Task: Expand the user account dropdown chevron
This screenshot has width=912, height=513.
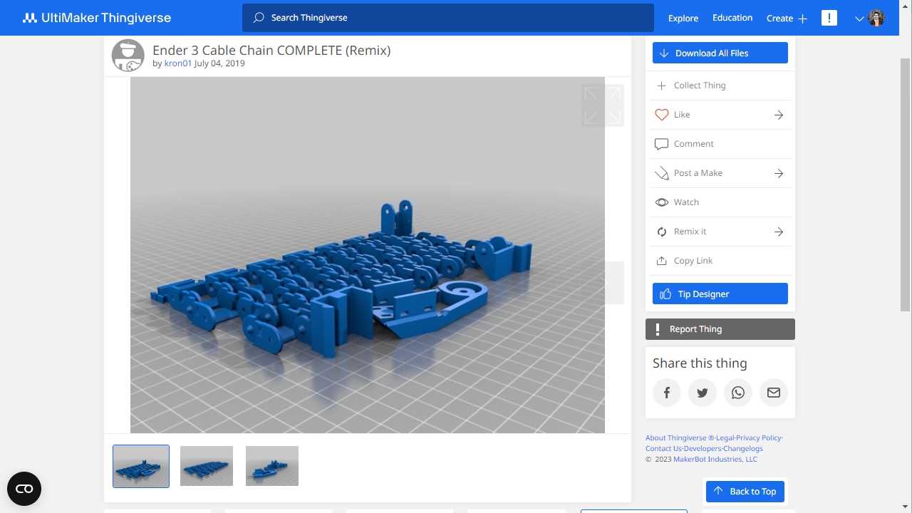Action: point(859,19)
